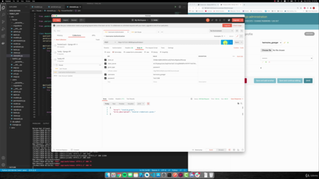Image resolution: width=319 pixels, height=179 pixels.
Task: Toggle Postman sidebar icon in status bar
Action: (230, 150)
